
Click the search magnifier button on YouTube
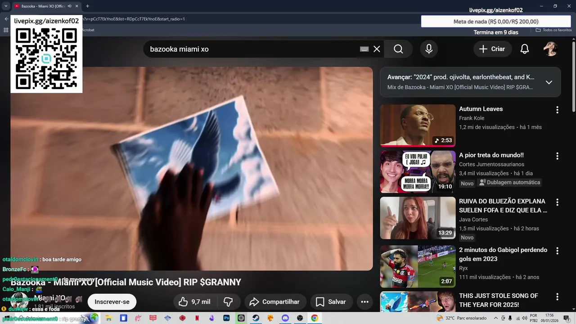398,49
